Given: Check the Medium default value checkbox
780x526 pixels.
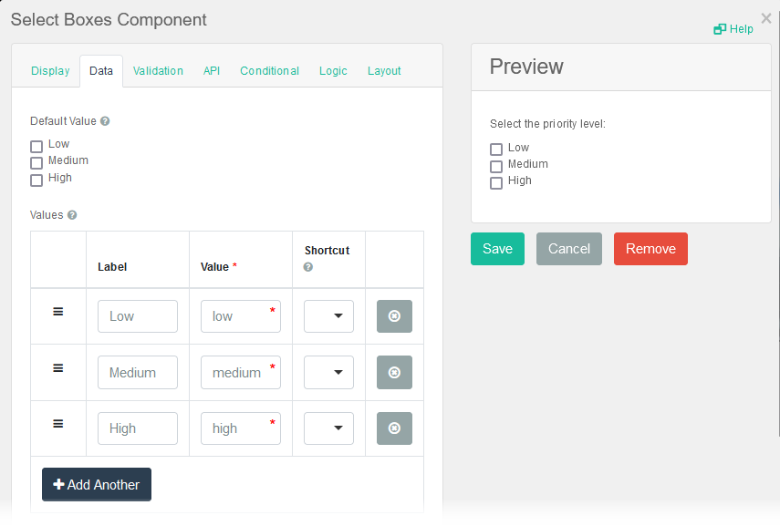Looking at the screenshot, I should pos(36,163).
